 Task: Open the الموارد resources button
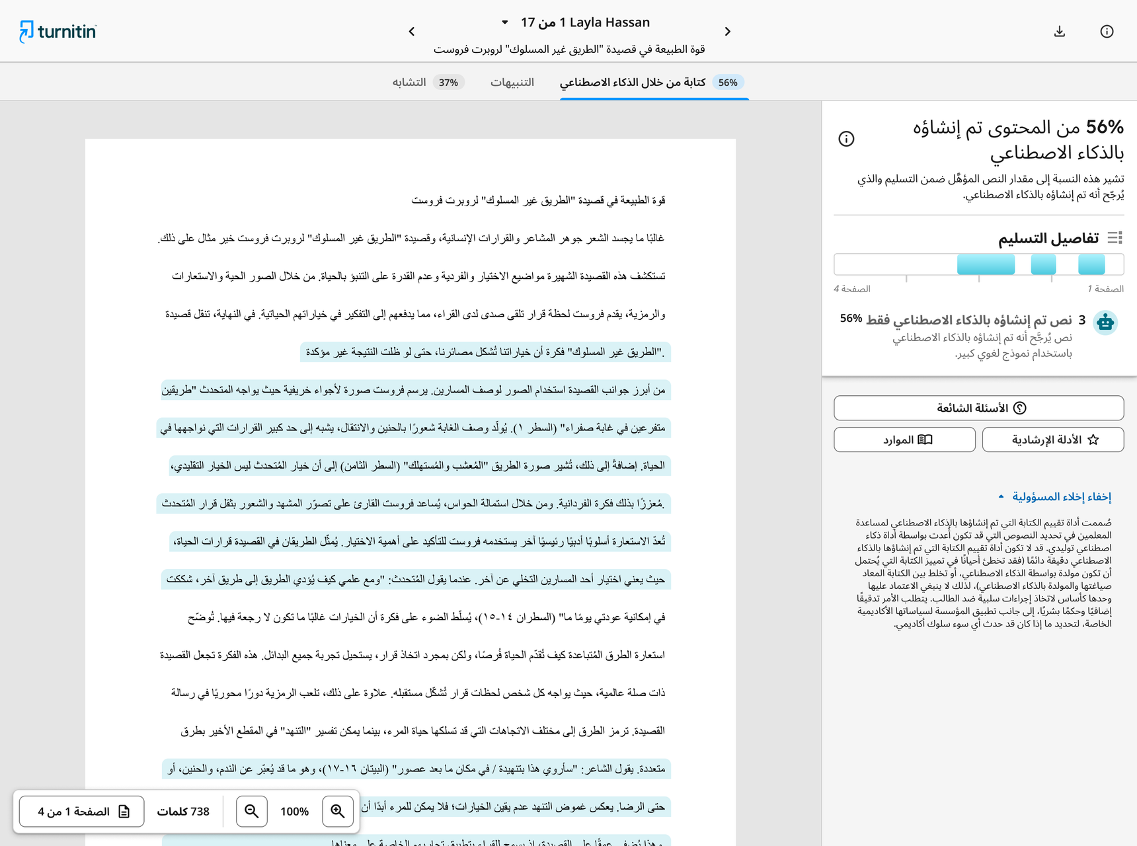coord(904,440)
